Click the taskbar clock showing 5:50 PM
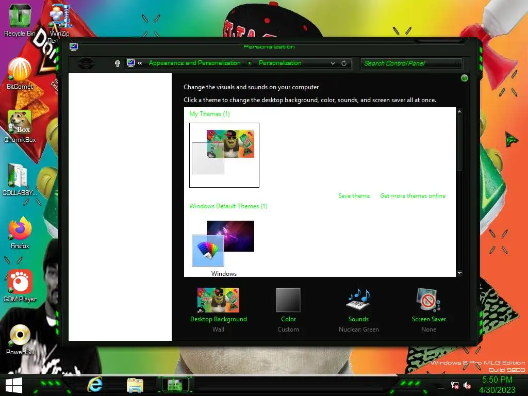 498,380
